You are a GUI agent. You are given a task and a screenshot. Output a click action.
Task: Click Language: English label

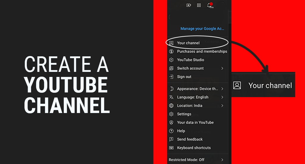click(193, 97)
